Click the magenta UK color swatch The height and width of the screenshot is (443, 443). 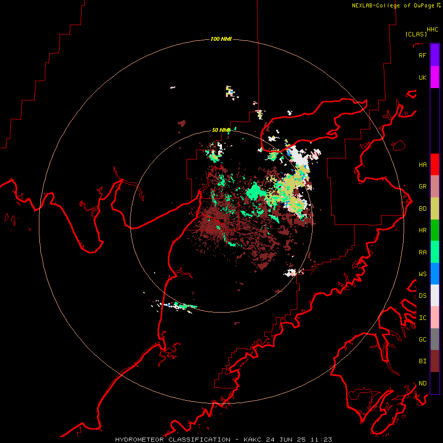(x=435, y=77)
